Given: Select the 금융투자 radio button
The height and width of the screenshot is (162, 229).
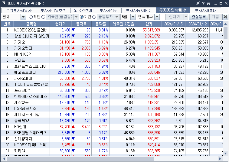Looking at the screenshot, I should pos(94,17).
